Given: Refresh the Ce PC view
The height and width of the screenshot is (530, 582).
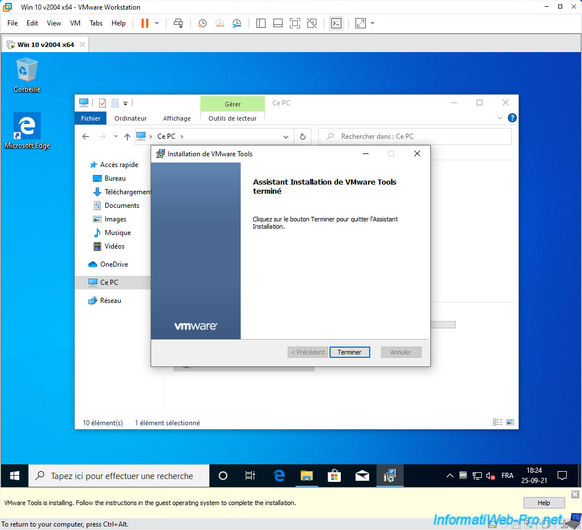Looking at the screenshot, I should [303, 136].
